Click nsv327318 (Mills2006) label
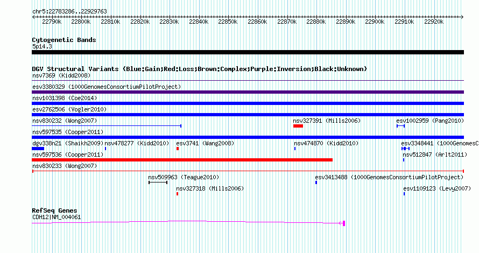Image resolution: width=479 pixels, height=253 pixels. click(x=210, y=188)
